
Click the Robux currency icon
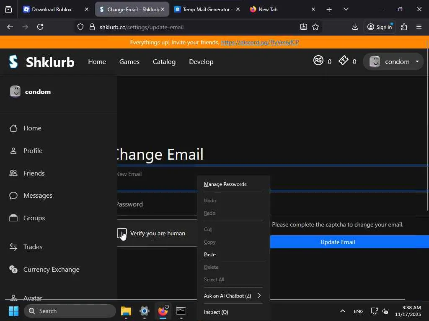318,61
